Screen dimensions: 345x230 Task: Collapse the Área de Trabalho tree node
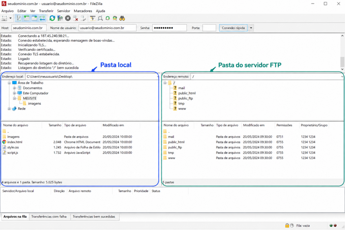click(x=9, y=83)
